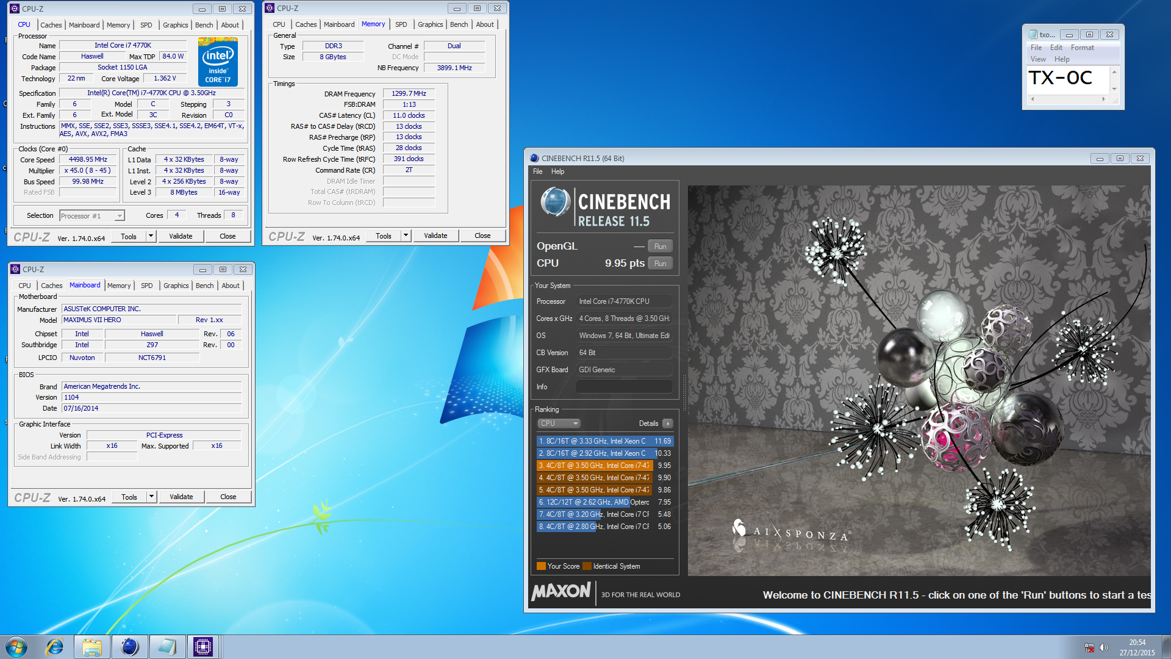Select Bench tab in CPU window
Screen dimensions: 1171x659
pos(204,25)
